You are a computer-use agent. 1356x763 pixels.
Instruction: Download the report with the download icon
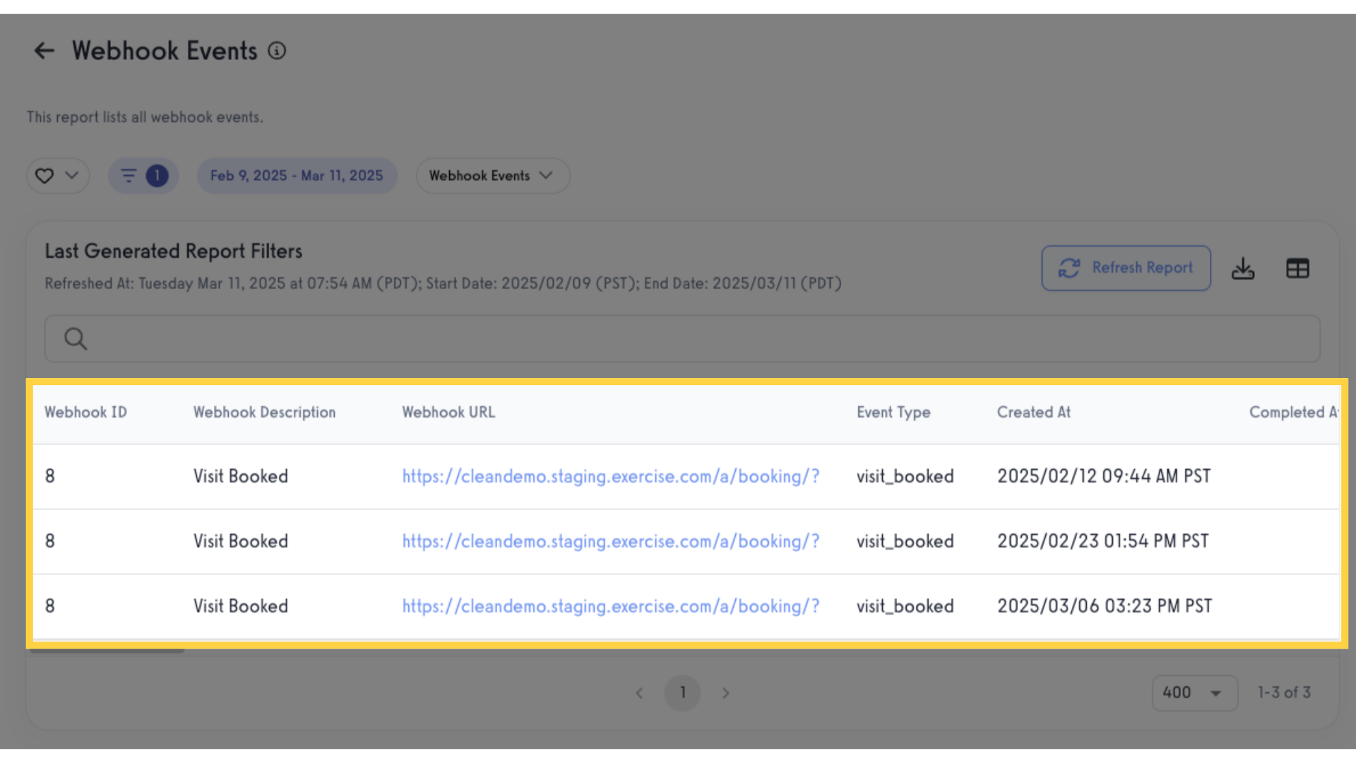coord(1243,268)
